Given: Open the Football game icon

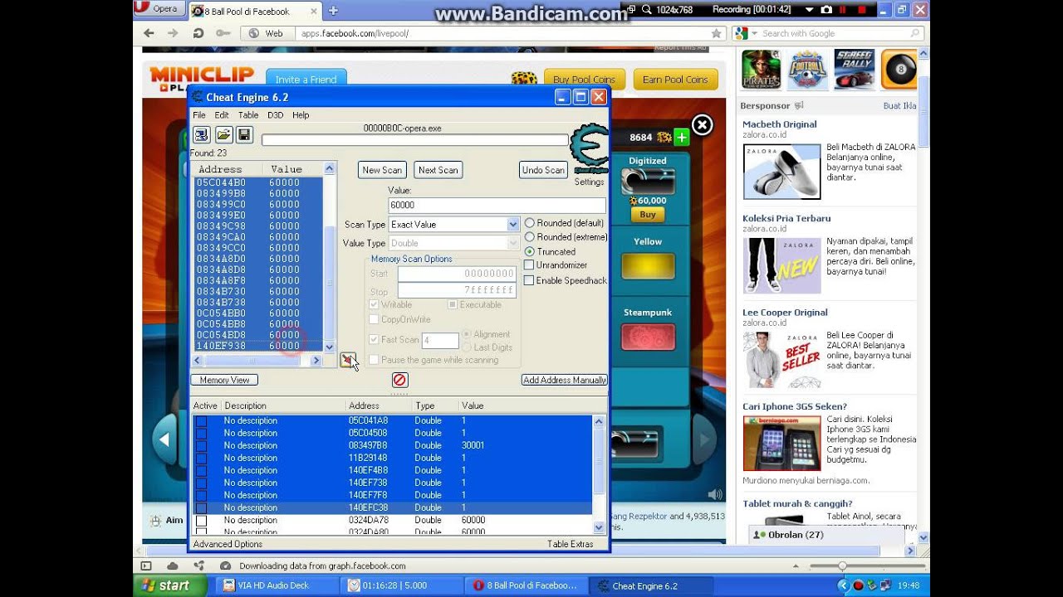Looking at the screenshot, I should click(807, 70).
